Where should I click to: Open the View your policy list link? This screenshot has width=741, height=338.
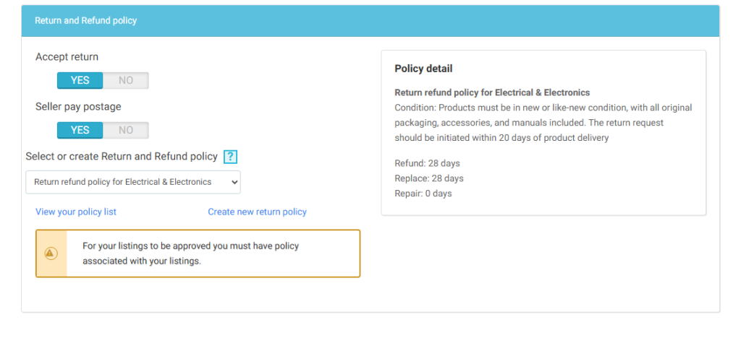(x=76, y=212)
